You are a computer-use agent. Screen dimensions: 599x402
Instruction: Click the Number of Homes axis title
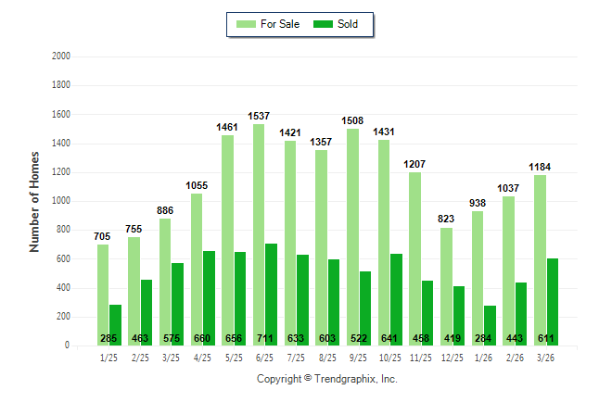[34, 201]
